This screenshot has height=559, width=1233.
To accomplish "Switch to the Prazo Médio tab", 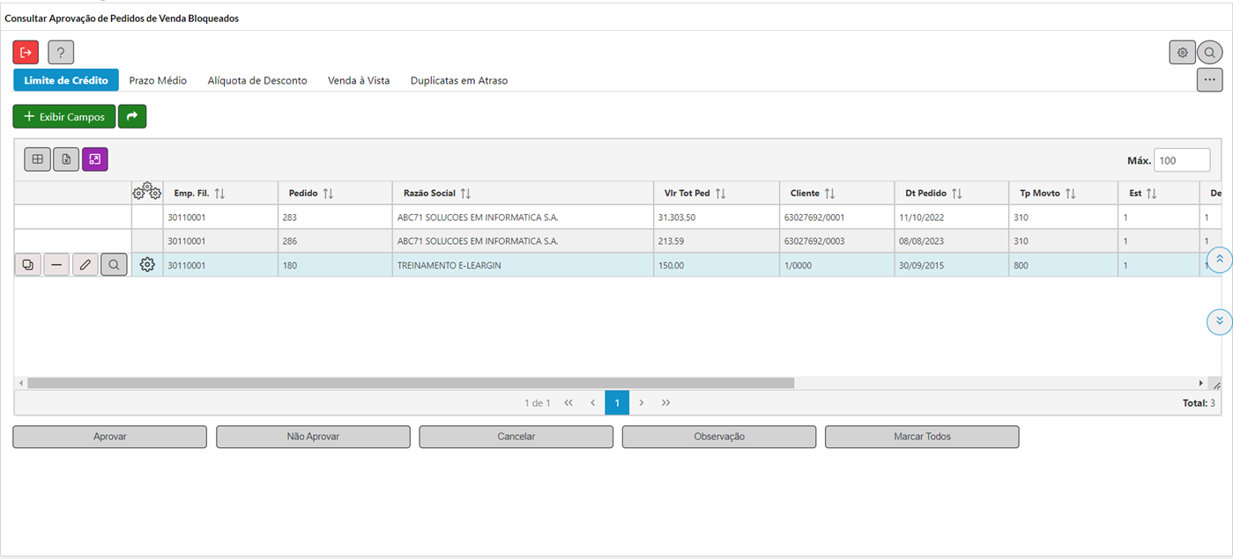I will click(158, 80).
